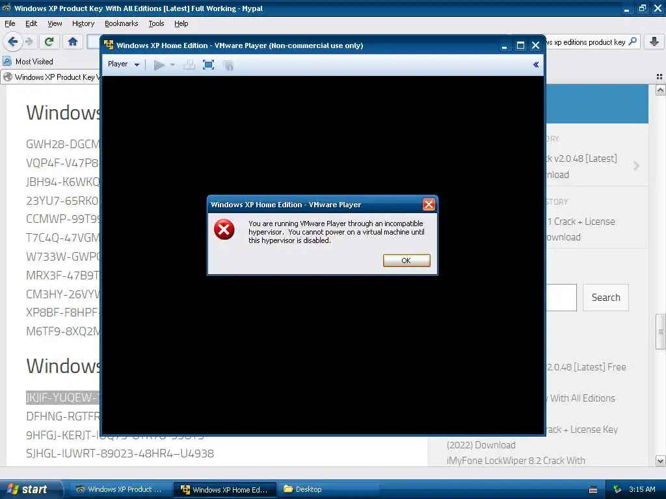The width and height of the screenshot is (666, 499).
Task: Go back with the browser back arrow
Action: coord(13,42)
